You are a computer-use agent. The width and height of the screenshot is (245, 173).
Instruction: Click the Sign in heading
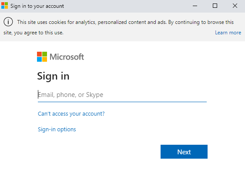point(53,76)
